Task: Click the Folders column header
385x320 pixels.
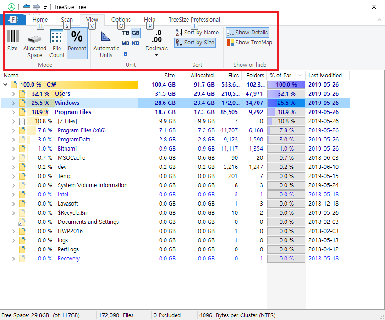Action: [254, 75]
